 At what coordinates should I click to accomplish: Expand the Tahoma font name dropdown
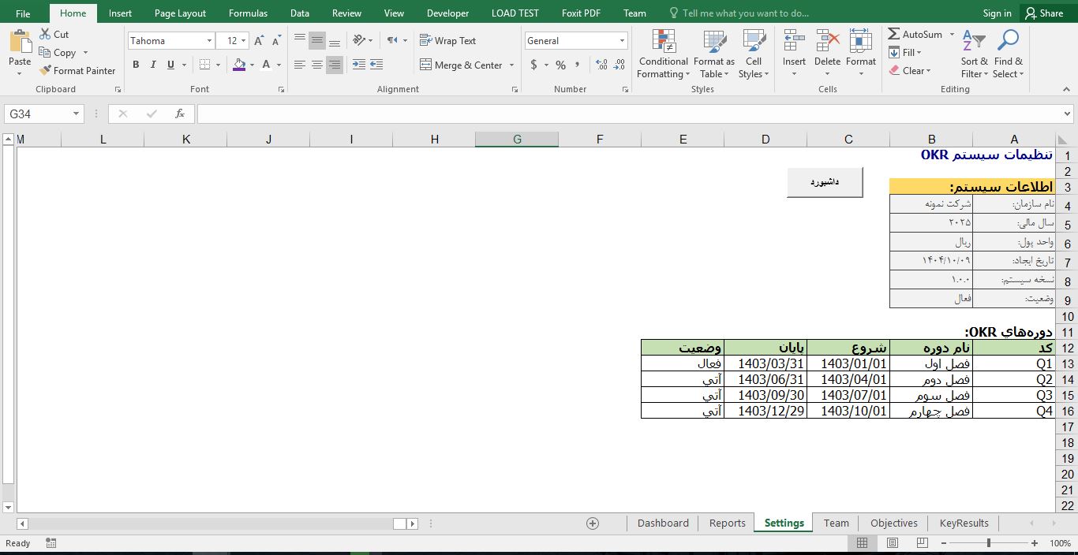tap(209, 41)
